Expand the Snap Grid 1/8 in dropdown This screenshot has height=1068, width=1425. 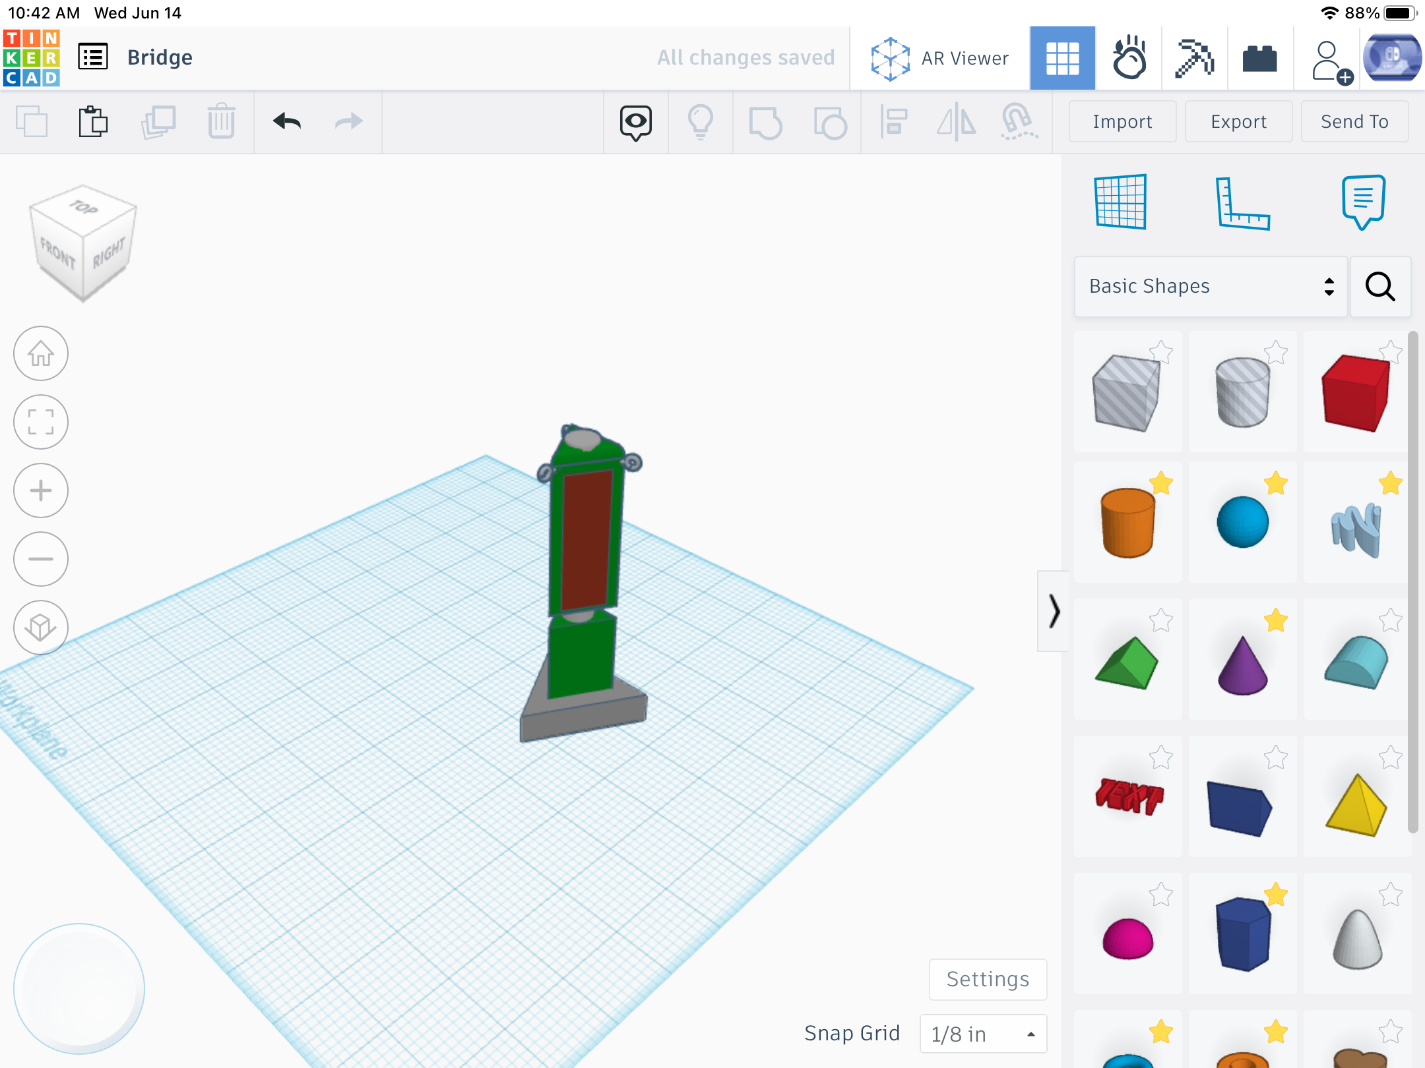click(x=983, y=1034)
